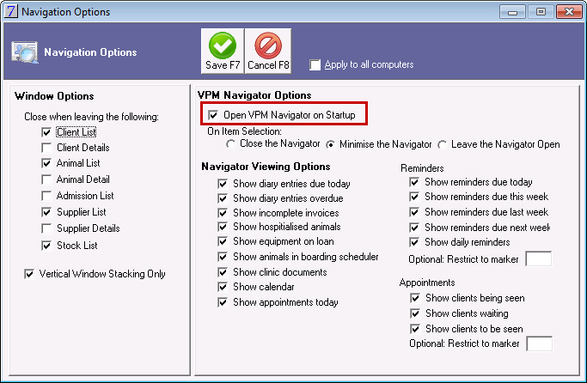This screenshot has width=587, height=383.
Task: Toggle Show clinic documents
Action: pyautogui.click(x=223, y=272)
